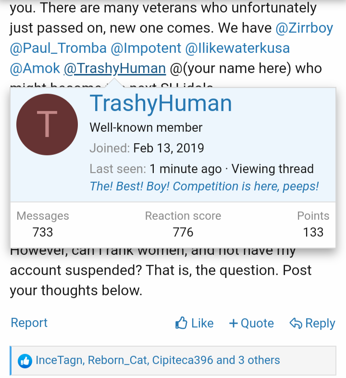346x378 pixels.
Task: Click the Reply arrow icon
Action: [296, 323]
